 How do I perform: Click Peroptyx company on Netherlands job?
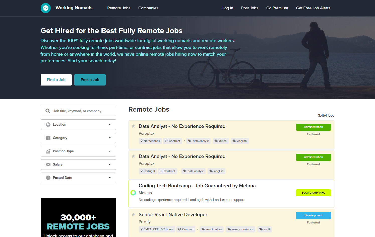147,133
